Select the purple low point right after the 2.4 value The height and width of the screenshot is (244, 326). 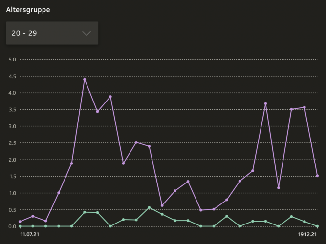162,205
